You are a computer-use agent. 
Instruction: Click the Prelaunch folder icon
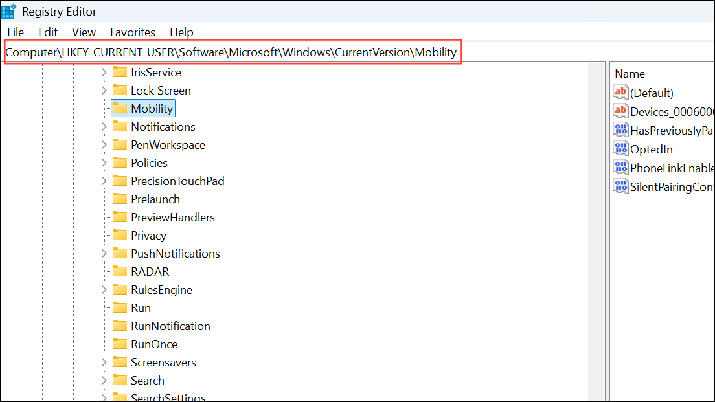(119, 199)
